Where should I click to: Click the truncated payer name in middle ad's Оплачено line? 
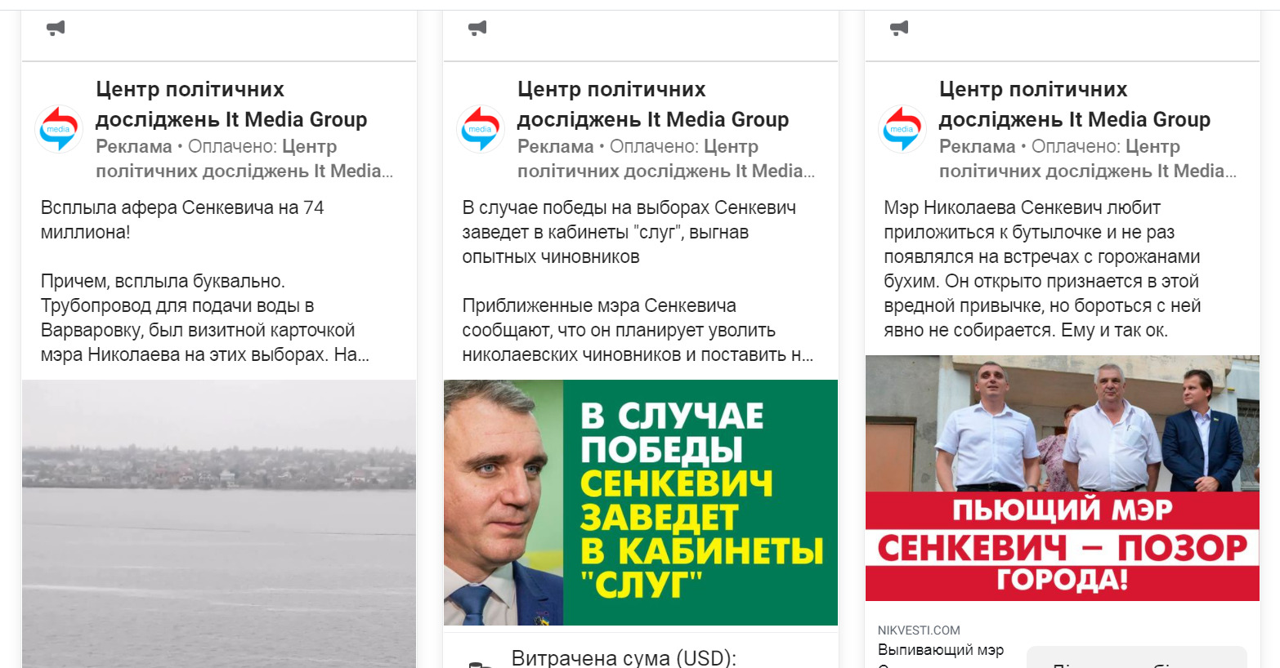coord(666,159)
